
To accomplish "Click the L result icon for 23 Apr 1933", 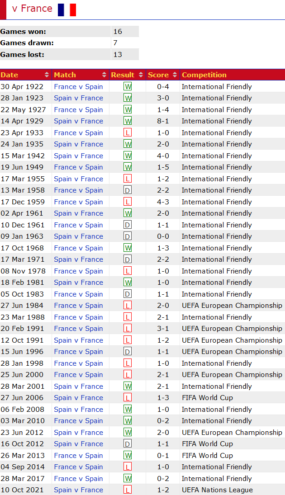I will [128, 133].
